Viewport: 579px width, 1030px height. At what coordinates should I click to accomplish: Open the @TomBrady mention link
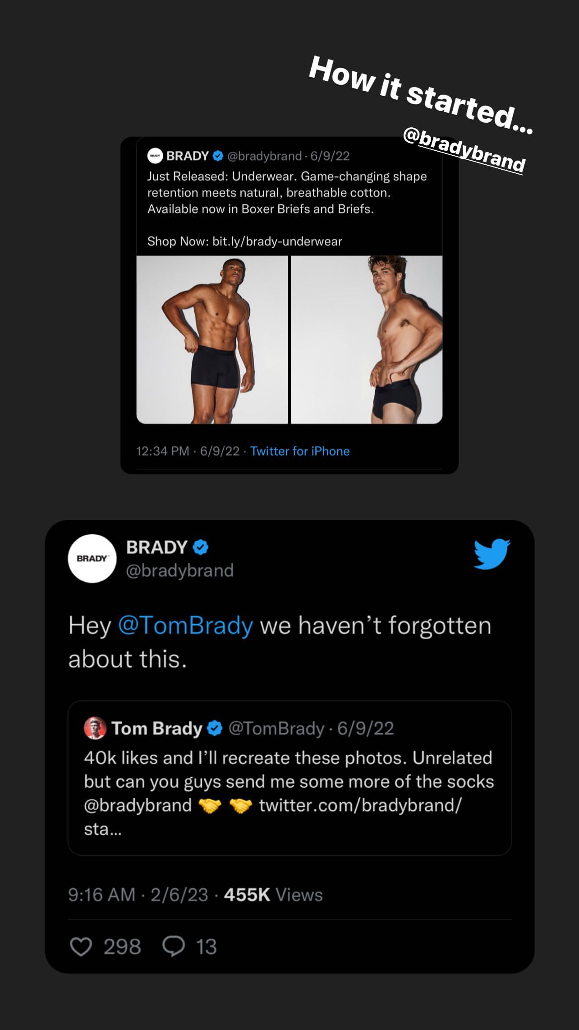point(185,626)
